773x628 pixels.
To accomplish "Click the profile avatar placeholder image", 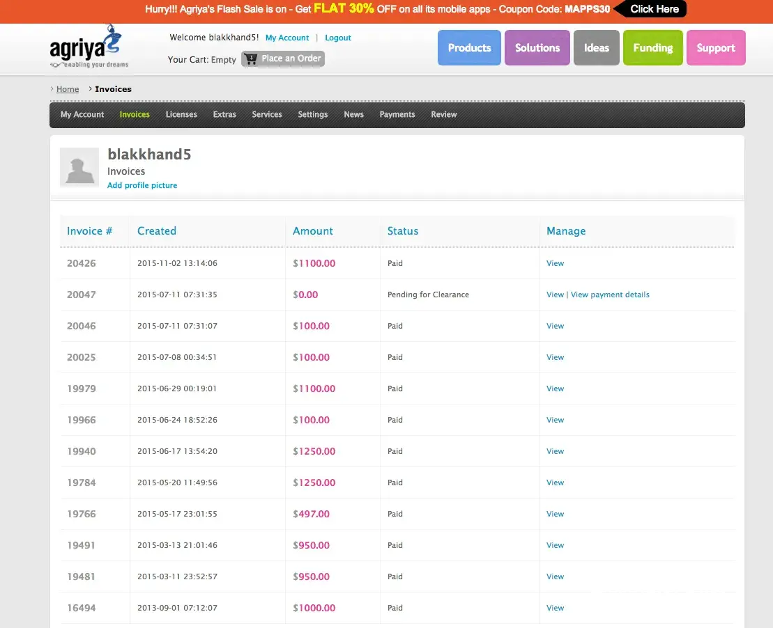I will (x=78, y=167).
